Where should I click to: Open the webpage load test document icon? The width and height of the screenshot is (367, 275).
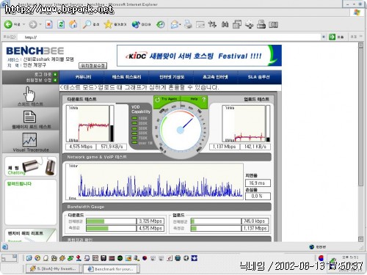[x=29, y=117]
